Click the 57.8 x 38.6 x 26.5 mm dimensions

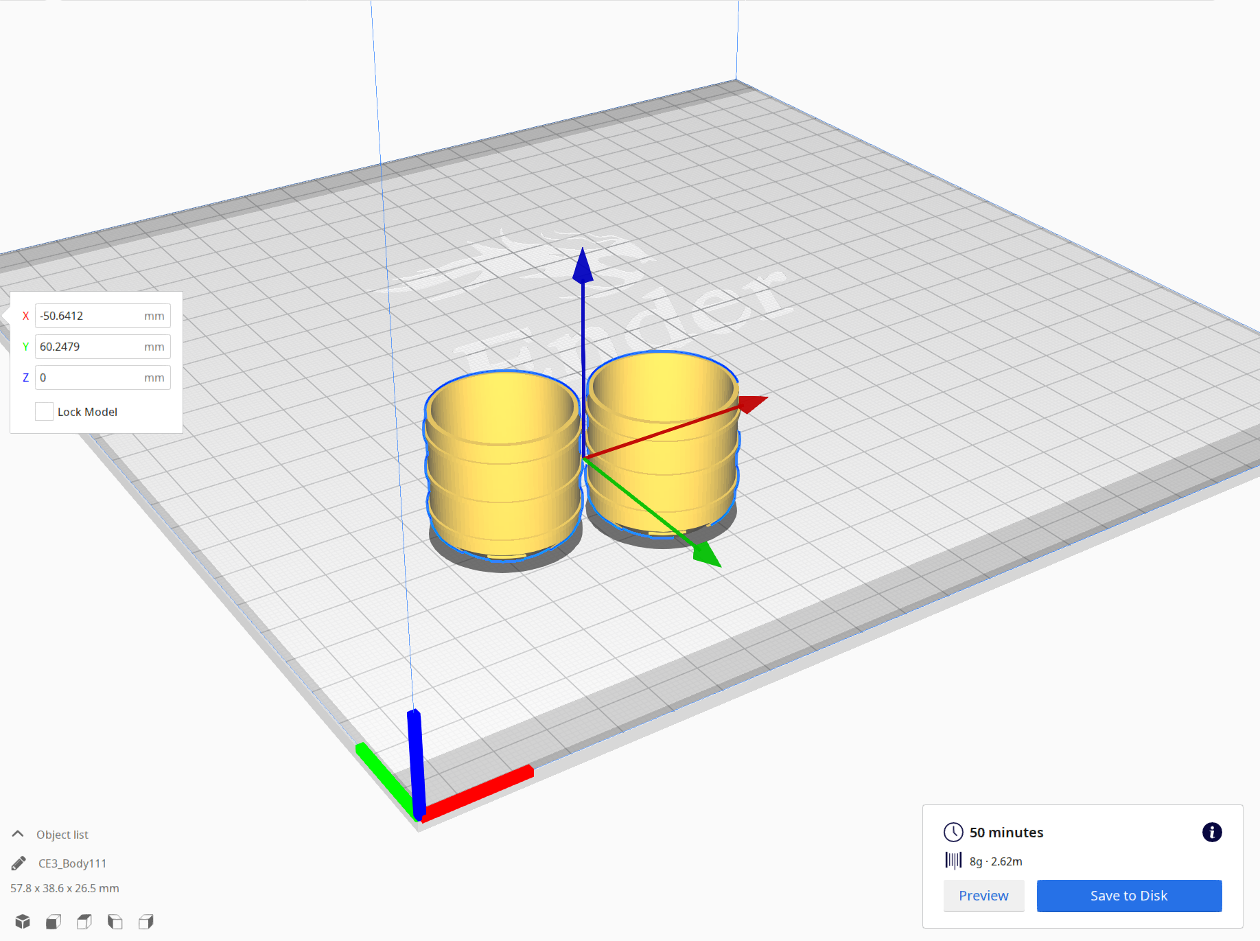(65, 888)
